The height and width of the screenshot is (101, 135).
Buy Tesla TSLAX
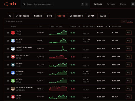129,33
